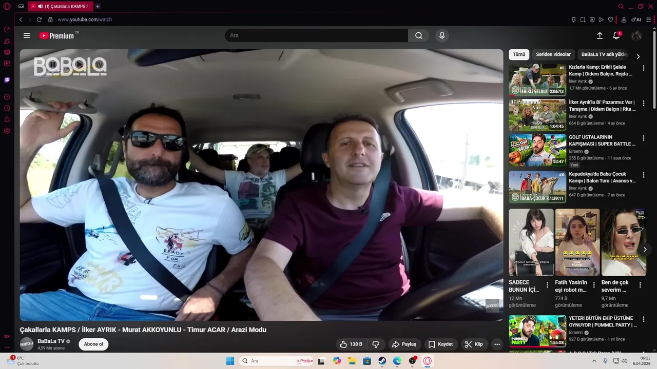
Task: Open the YouTube account avatar menu
Action: (636, 35)
